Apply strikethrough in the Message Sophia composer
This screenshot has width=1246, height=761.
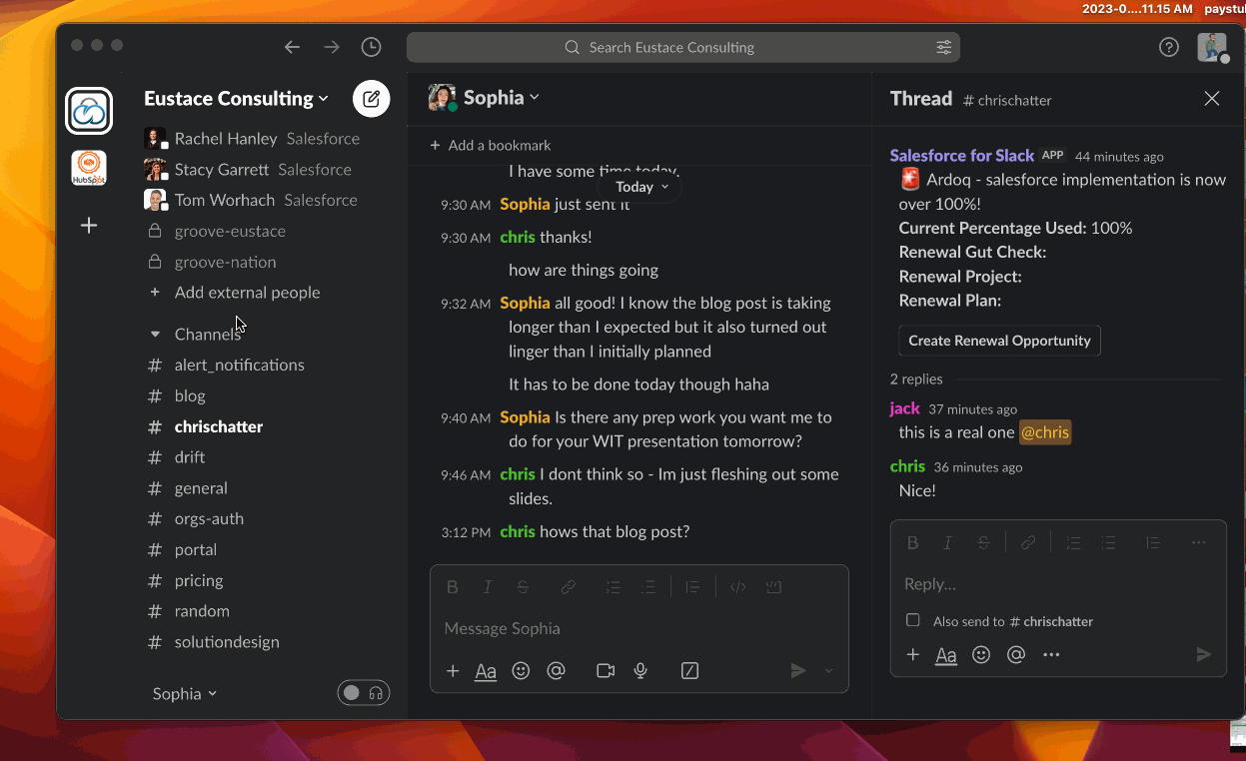[x=523, y=587]
